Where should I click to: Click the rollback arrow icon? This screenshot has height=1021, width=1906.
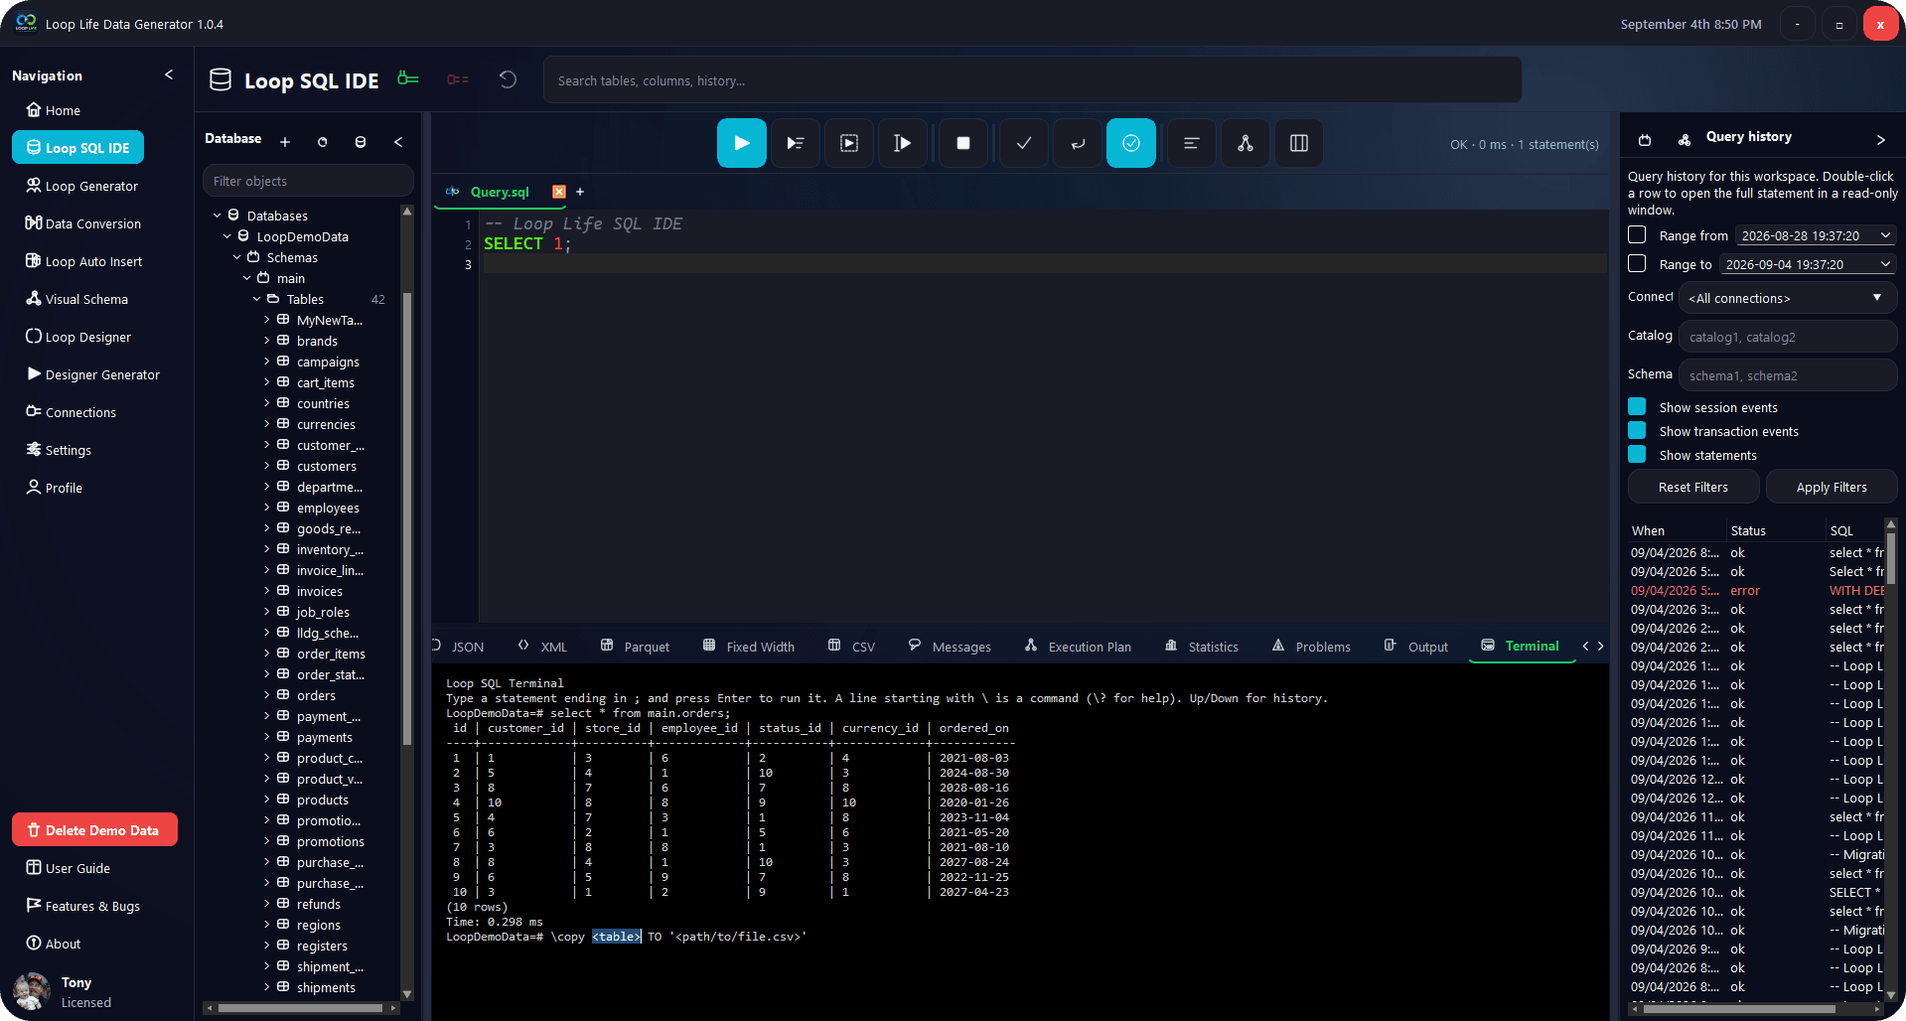[1078, 143]
